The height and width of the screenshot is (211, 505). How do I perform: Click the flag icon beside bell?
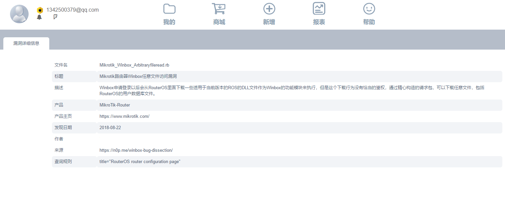55,17
